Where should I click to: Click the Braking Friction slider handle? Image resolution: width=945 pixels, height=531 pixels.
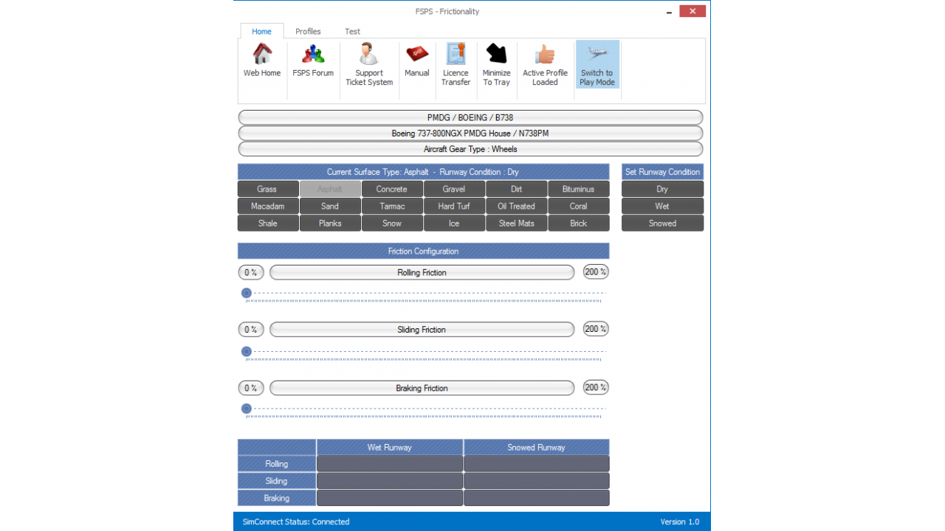(247, 409)
